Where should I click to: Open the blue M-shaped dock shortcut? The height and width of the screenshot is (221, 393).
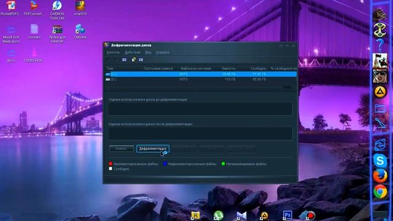241,215
